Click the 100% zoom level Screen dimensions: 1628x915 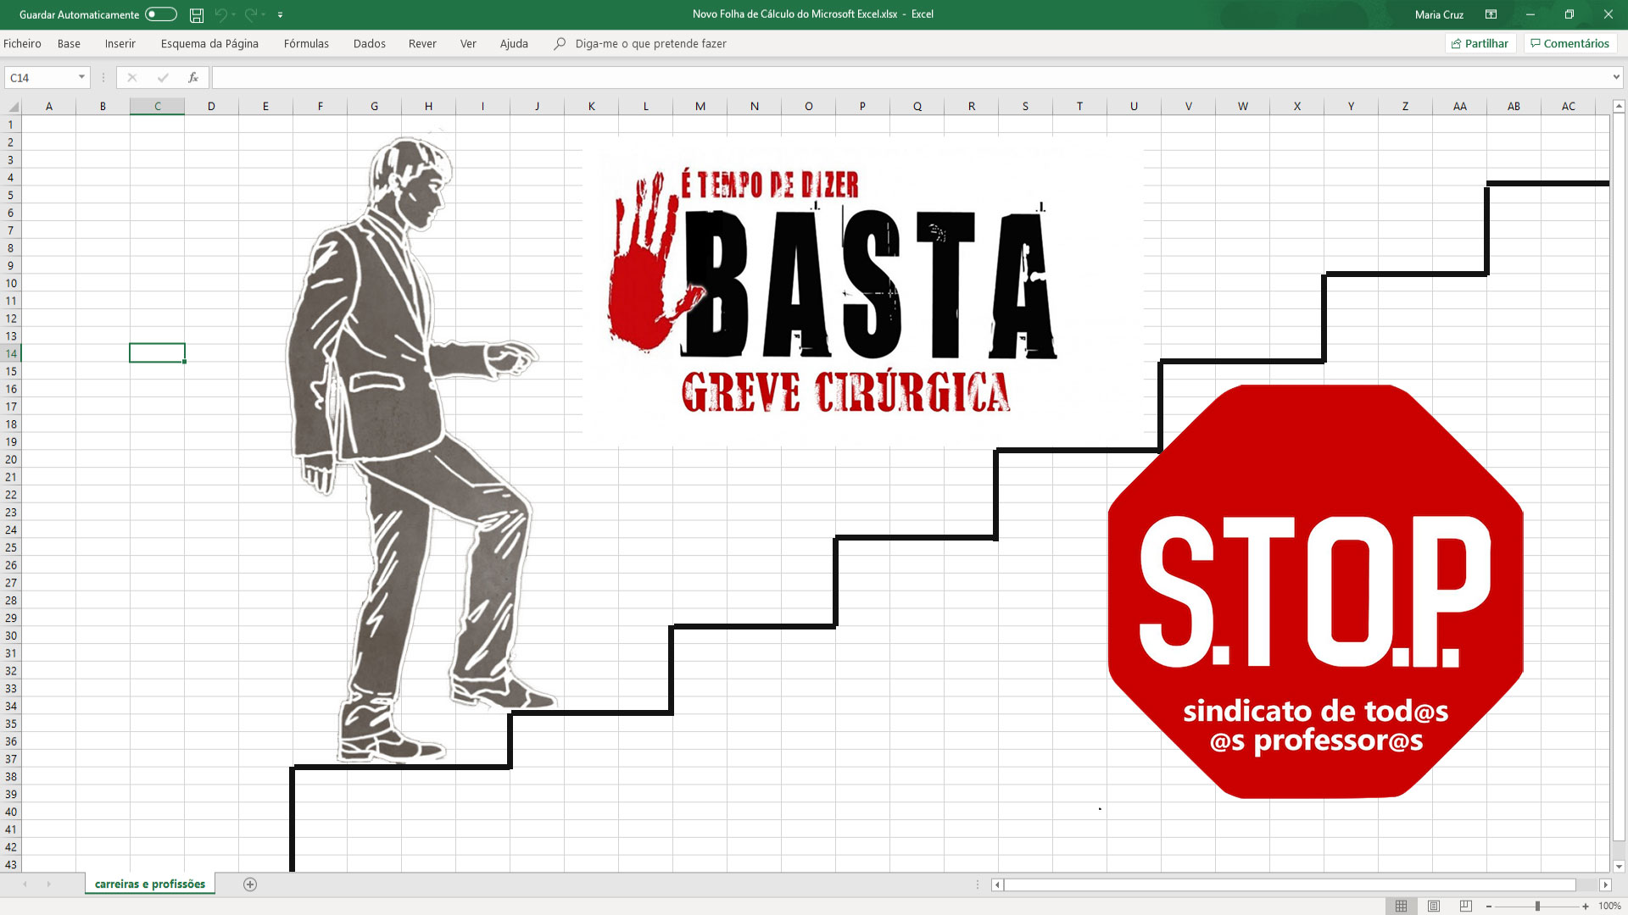(1609, 907)
